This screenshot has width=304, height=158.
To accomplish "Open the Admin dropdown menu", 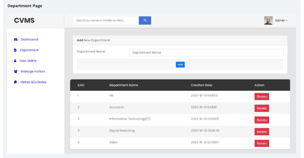I will coord(281,20).
